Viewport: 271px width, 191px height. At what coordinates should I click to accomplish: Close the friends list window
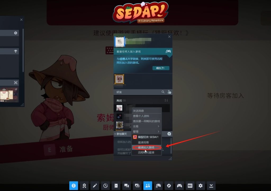pyautogui.click(x=169, y=37)
